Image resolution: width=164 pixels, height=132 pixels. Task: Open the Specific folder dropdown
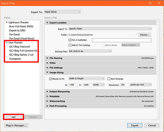pos(110,29)
